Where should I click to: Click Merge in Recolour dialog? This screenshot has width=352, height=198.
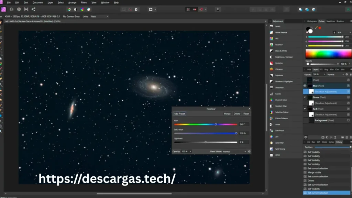coord(227,113)
